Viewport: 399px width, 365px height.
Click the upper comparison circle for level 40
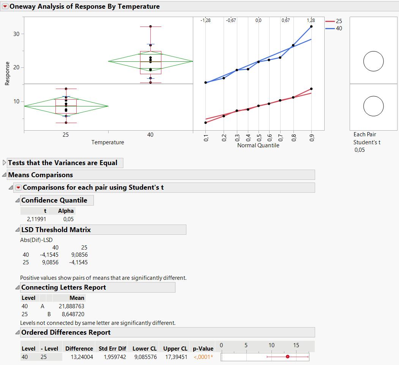click(x=373, y=61)
